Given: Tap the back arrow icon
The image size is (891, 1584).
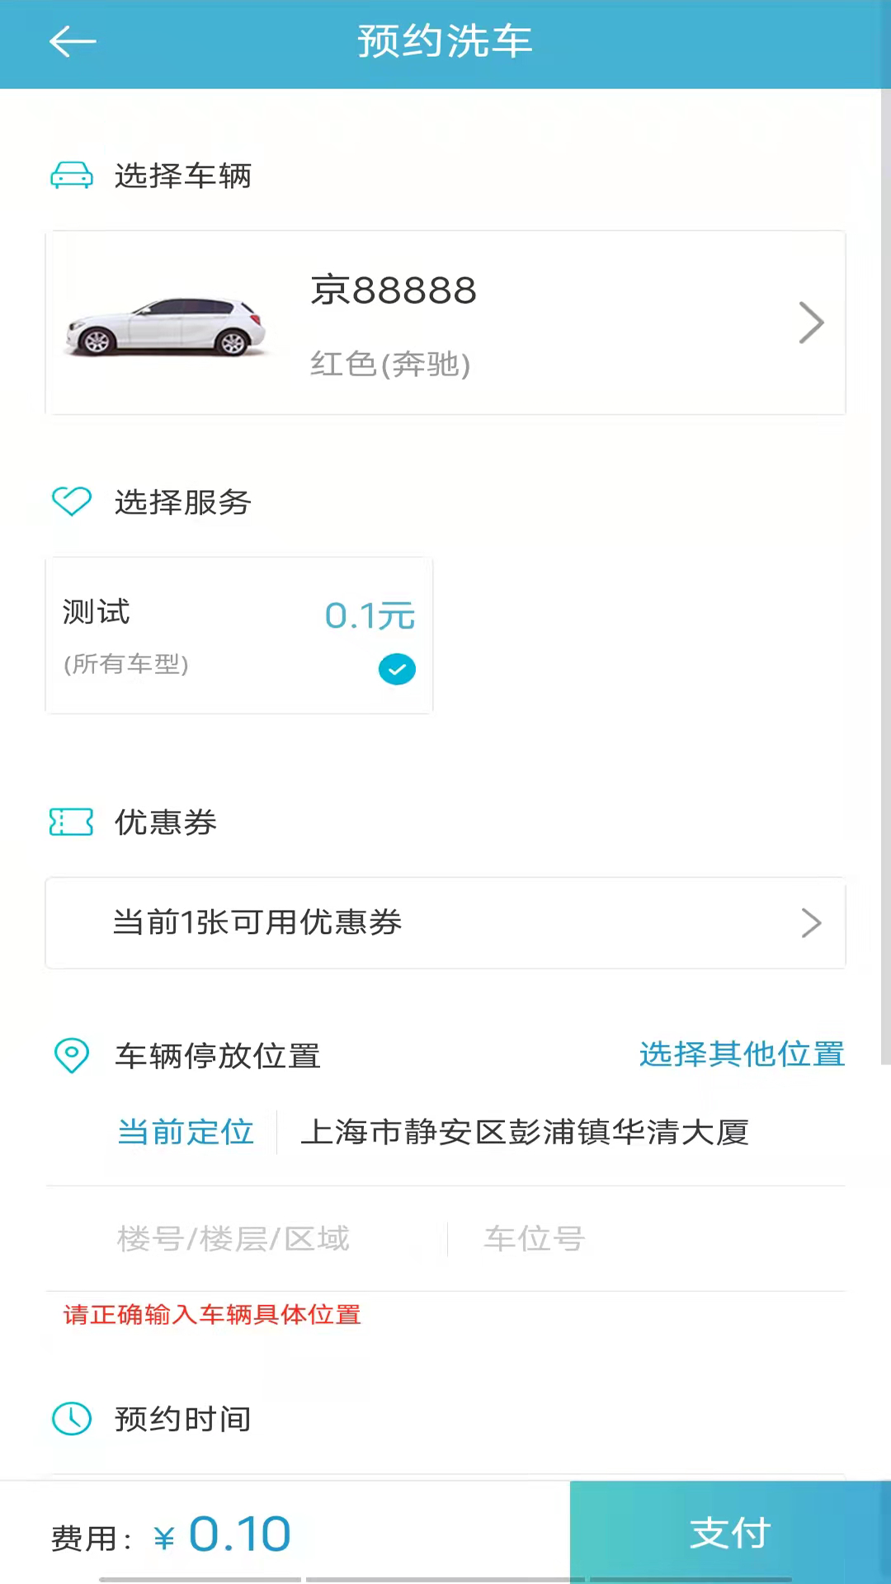Looking at the screenshot, I should [x=73, y=41].
